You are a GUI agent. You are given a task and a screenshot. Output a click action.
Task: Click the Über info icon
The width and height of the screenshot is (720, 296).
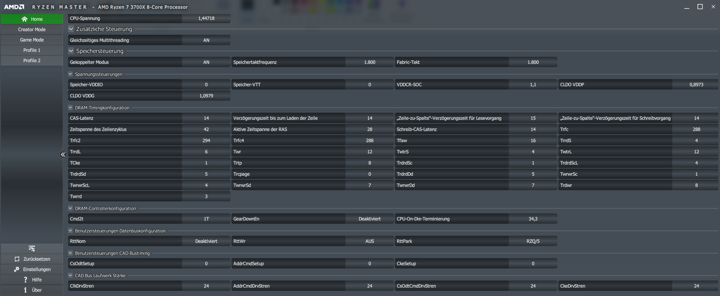point(25,290)
